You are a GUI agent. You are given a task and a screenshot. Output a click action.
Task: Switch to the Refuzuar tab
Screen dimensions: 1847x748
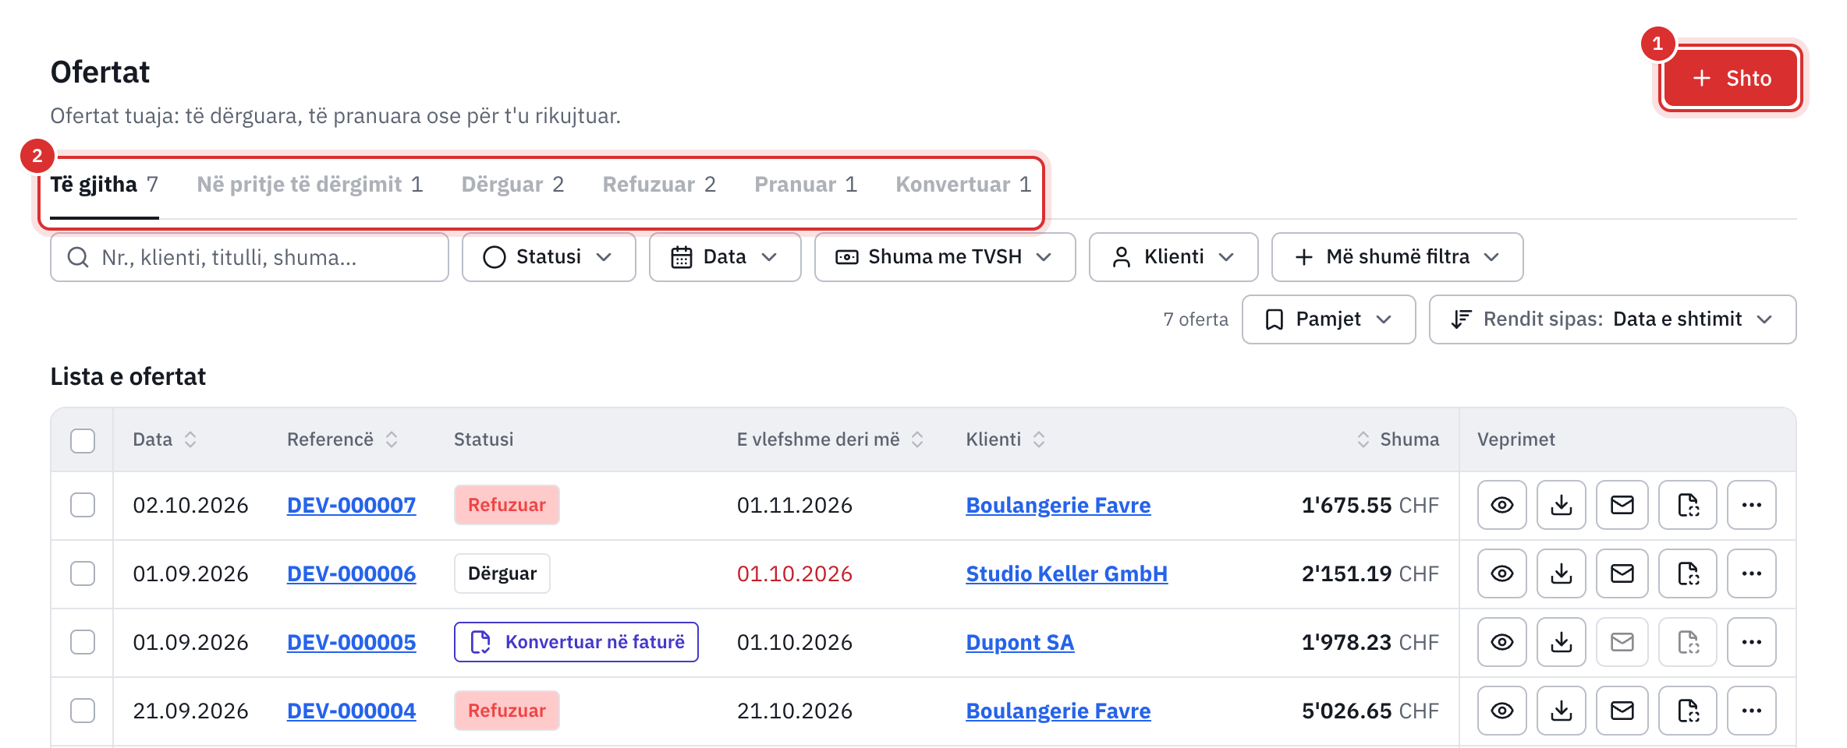pos(659,185)
